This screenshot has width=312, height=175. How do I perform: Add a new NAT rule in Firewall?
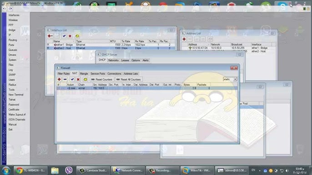coord(59,79)
